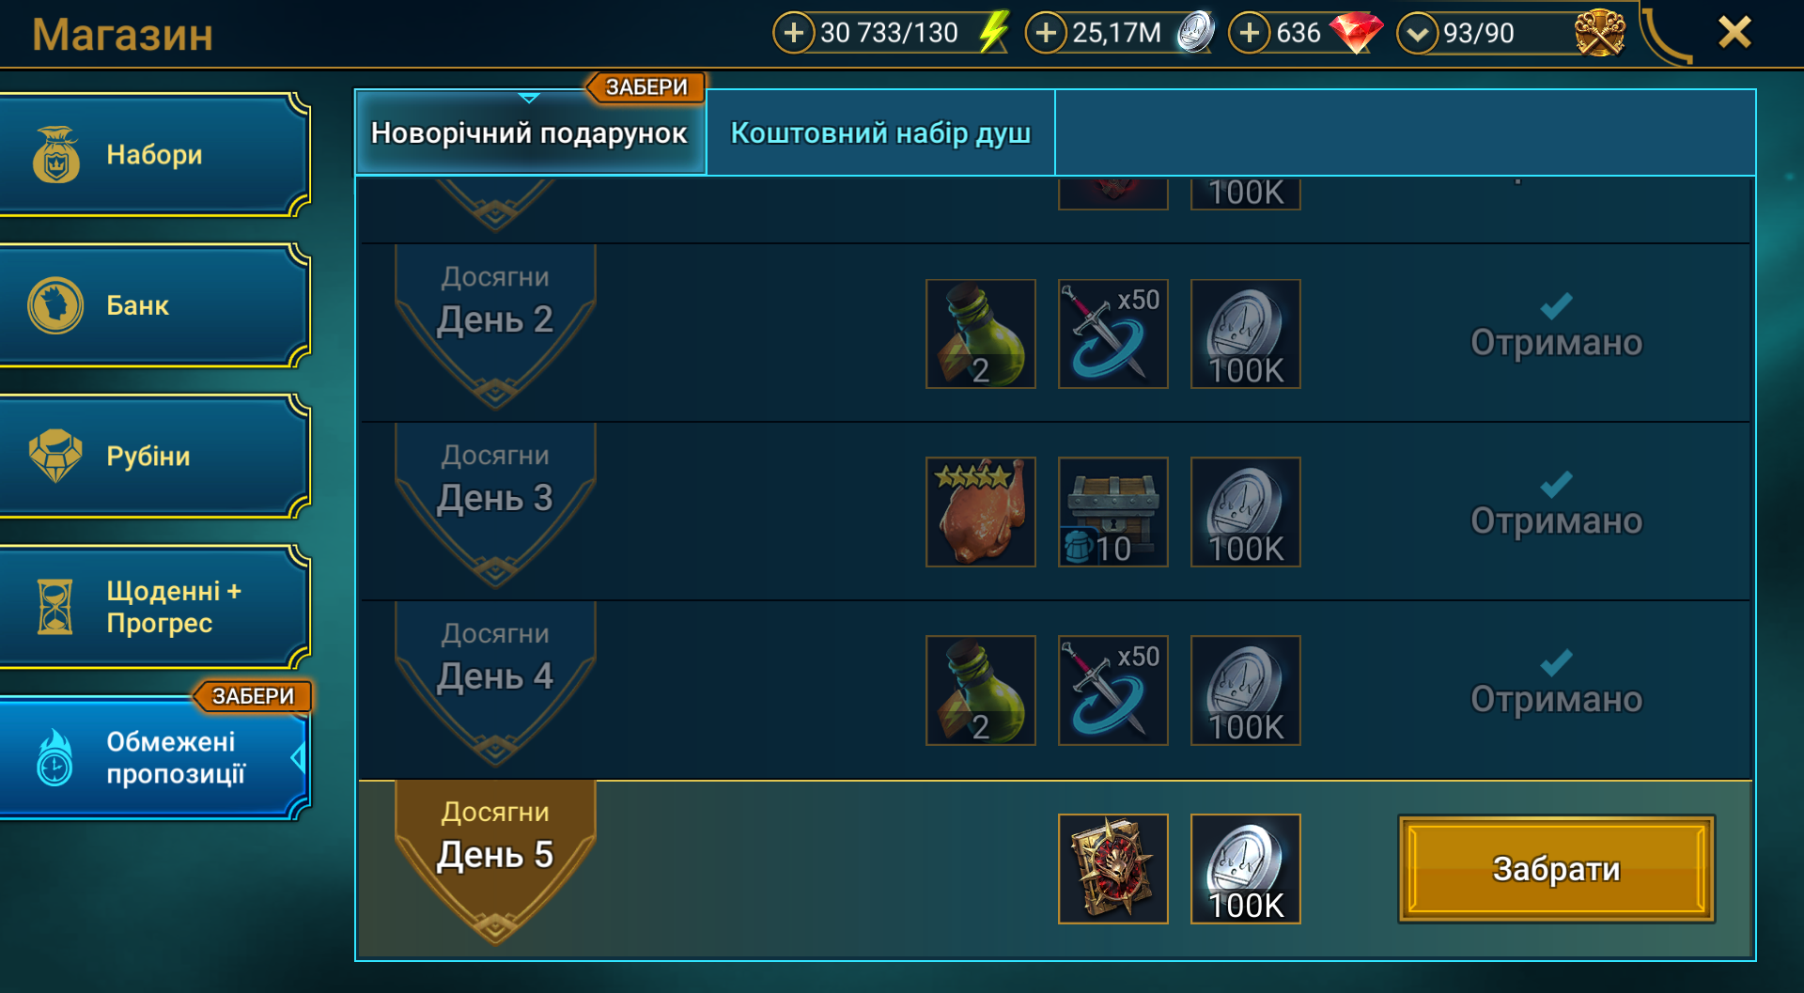Click the Day 5 legendary tome reward
The width and height of the screenshot is (1804, 993).
(x=1113, y=869)
